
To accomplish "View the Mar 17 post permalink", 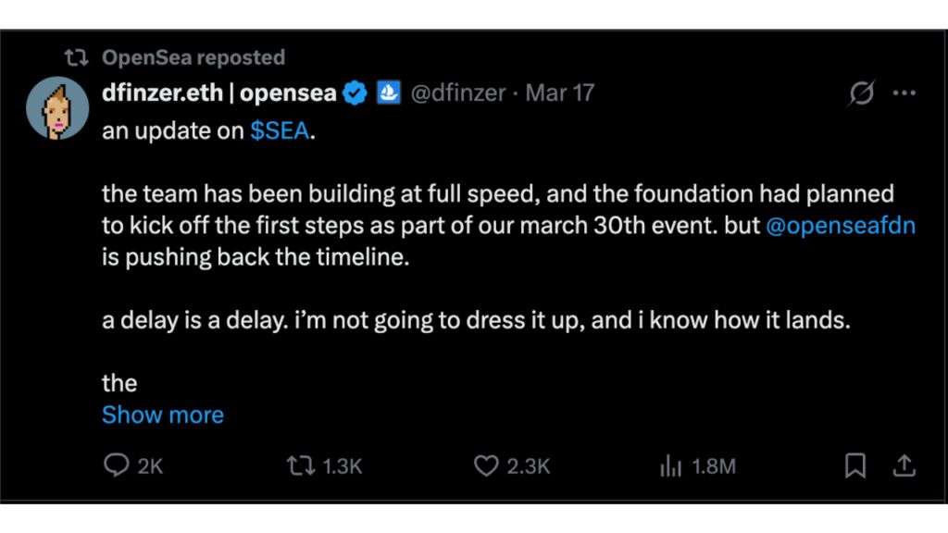I will pos(559,92).
